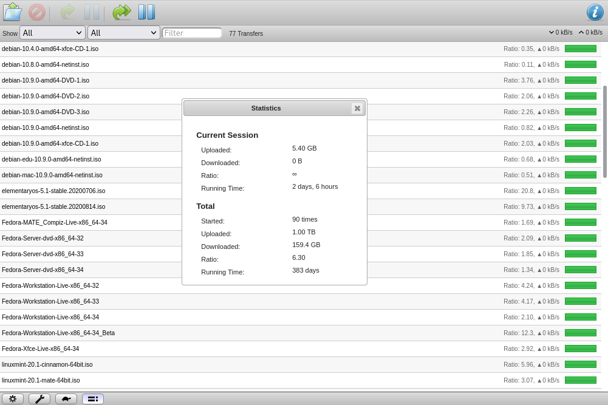Open the statistics icon at bottom right
Screen dimensions: 608x405
pyautogui.click(x=92, y=398)
